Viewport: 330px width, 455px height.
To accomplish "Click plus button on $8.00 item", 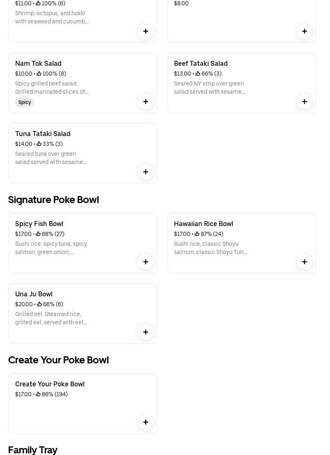I will tap(305, 31).
